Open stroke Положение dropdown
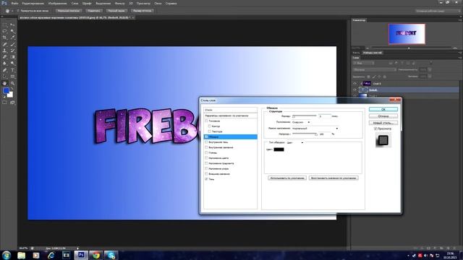This screenshot has height=260, width=463. [301, 122]
